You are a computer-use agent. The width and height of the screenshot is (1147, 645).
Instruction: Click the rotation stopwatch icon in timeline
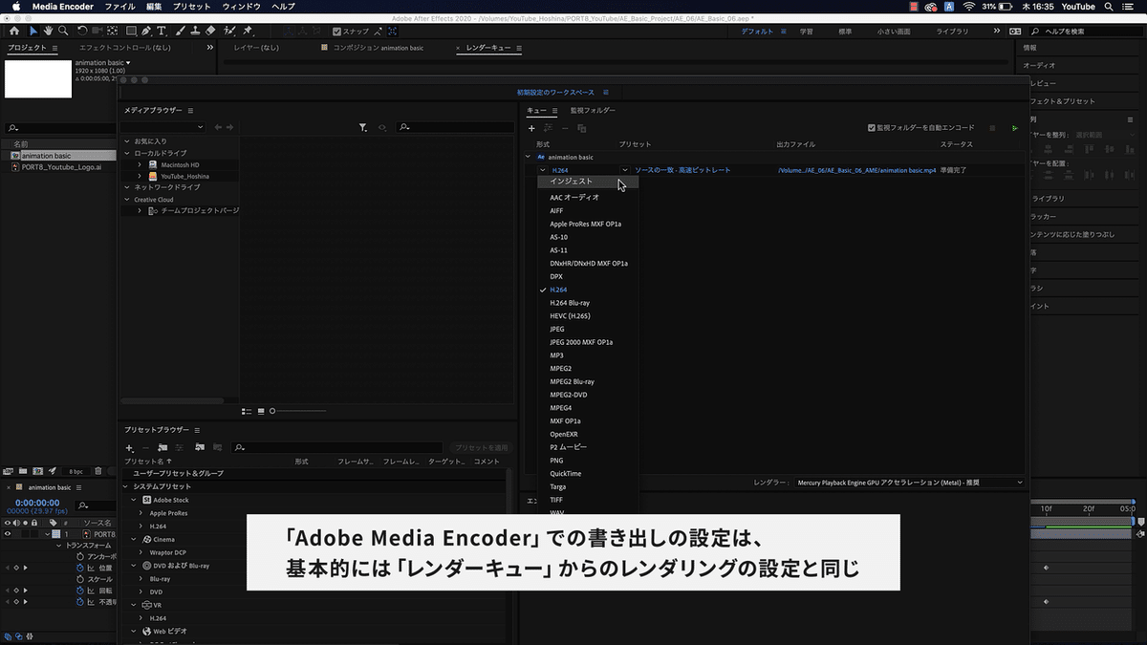tap(80, 591)
